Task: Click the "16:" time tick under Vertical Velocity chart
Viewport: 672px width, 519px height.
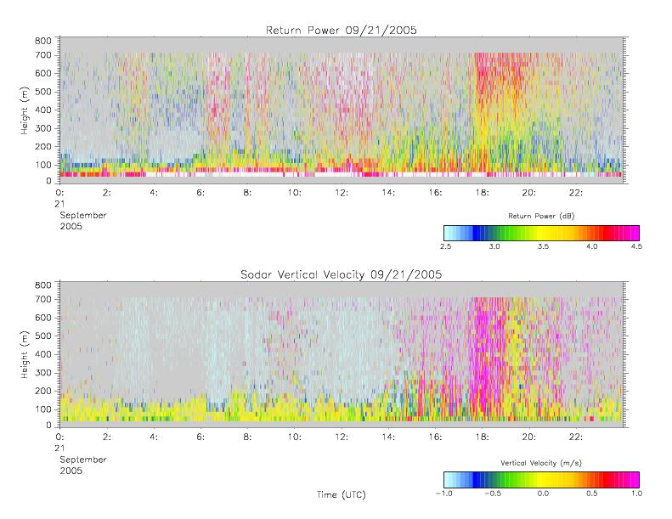Action: click(436, 437)
